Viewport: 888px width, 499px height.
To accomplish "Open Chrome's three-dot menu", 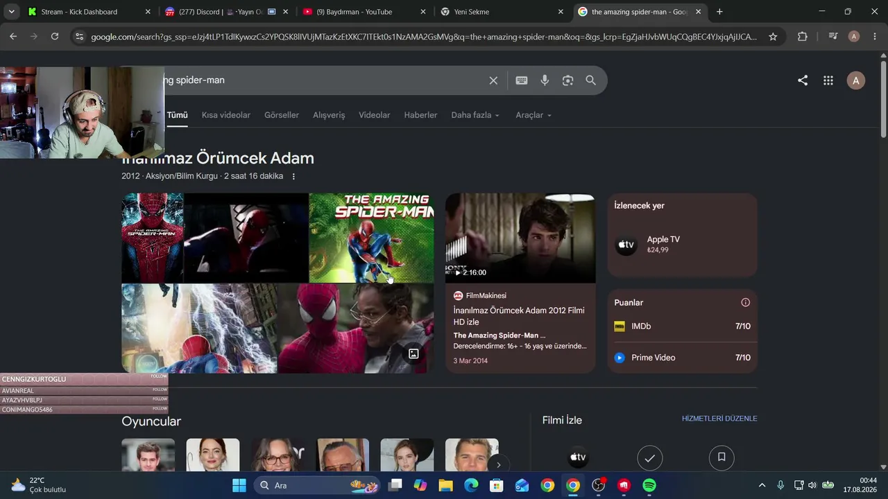I will (x=874, y=37).
